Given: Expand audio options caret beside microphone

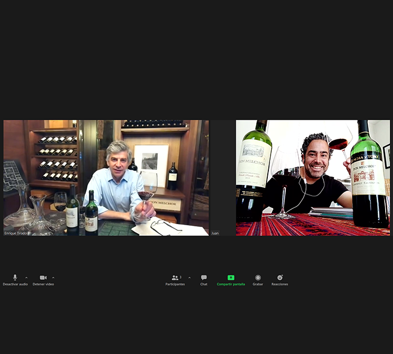Looking at the screenshot, I should pos(26,278).
